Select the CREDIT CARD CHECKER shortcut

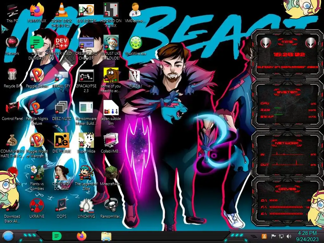[x=86, y=48]
